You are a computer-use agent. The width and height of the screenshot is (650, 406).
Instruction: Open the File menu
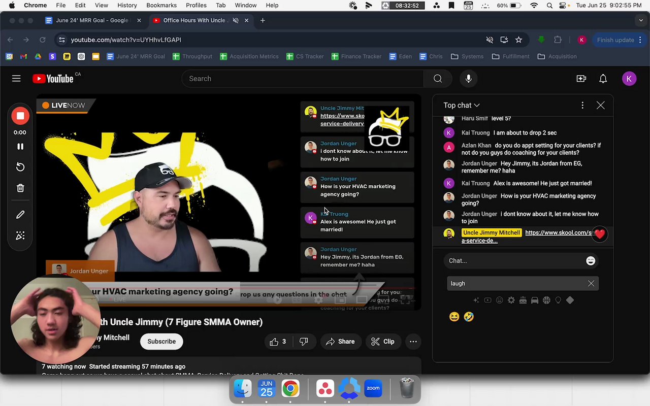(60, 5)
